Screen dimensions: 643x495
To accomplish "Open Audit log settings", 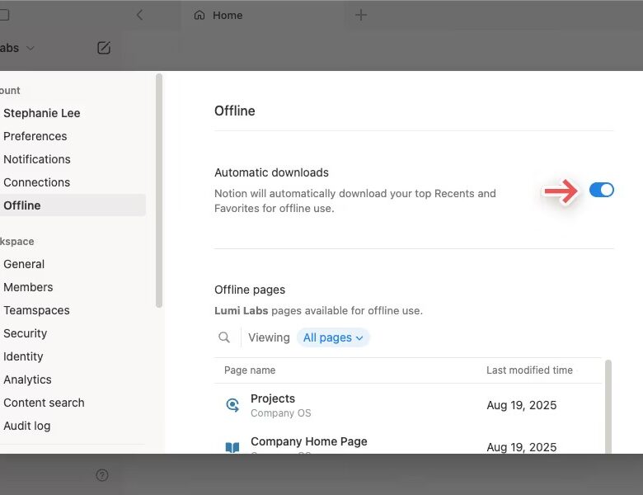I will 27,426.
